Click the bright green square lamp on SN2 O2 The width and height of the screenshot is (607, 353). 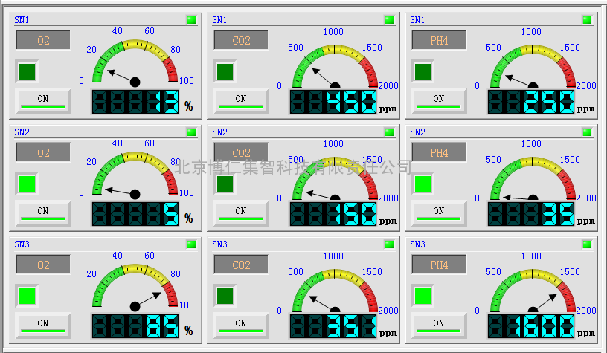coord(27,184)
